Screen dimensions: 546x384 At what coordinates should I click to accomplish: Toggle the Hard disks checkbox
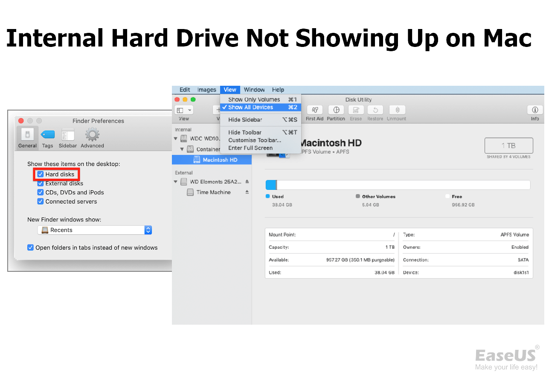[40, 174]
